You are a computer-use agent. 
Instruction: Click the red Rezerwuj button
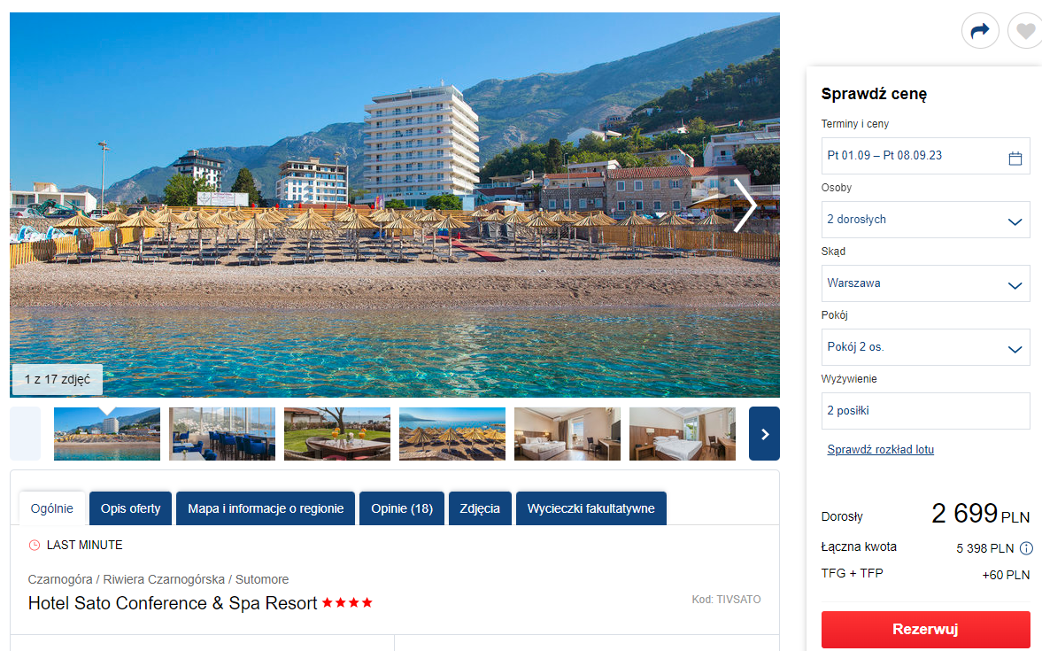(925, 629)
